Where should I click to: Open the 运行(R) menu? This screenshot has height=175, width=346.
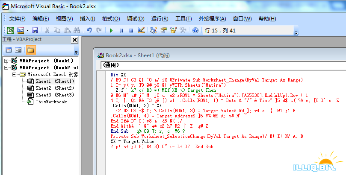[160, 19]
